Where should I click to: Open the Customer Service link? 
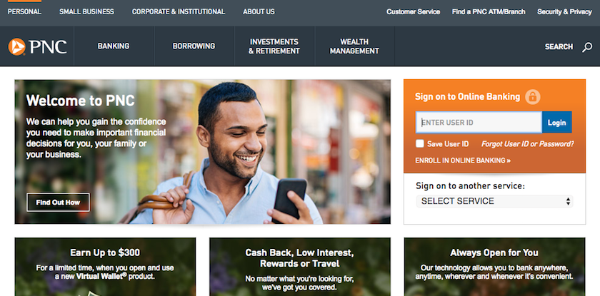[x=414, y=12]
